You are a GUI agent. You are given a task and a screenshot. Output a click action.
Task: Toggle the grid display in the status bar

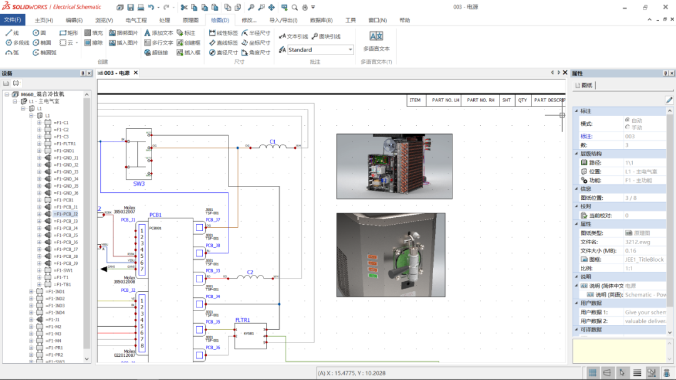[x=592, y=372]
